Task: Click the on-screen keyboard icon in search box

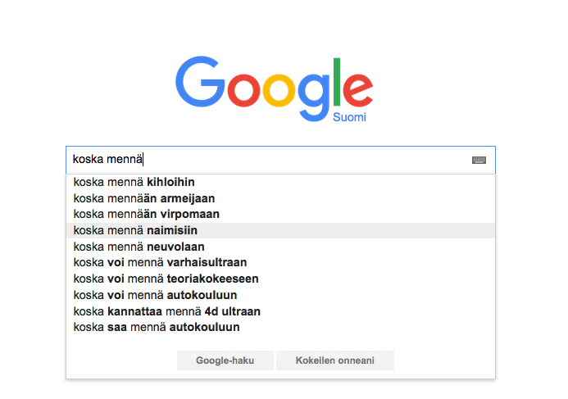Action: pos(479,160)
